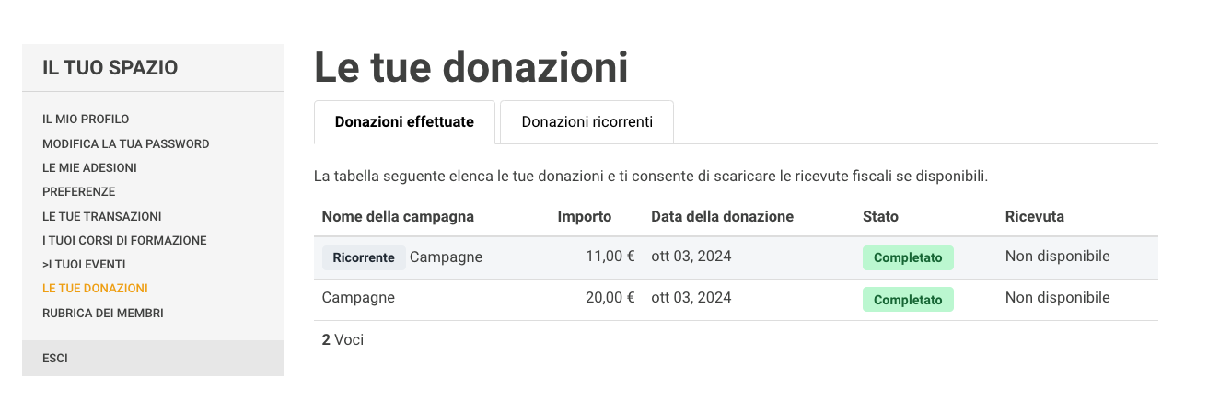Open the Il mio profilo link
Image resolution: width=1208 pixels, height=411 pixels.
pos(86,120)
